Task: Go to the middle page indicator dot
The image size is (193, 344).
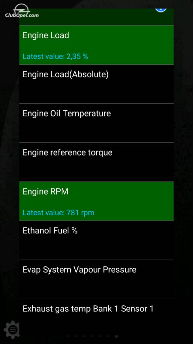Action: [x=92, y=336]
